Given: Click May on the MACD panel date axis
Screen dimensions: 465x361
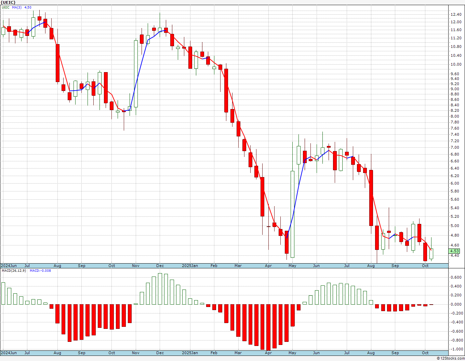Looking at the screenshot, I should pos(292,353).
